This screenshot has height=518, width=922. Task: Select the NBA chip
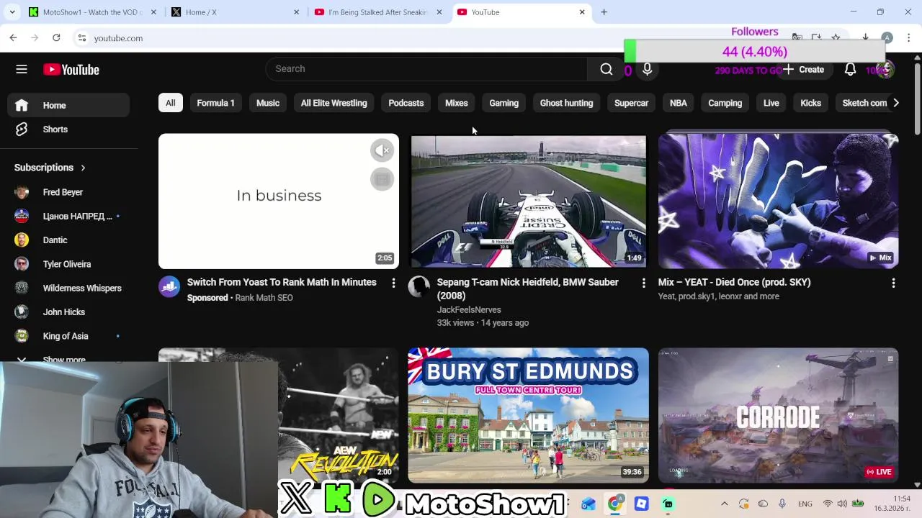click(679, 103)
